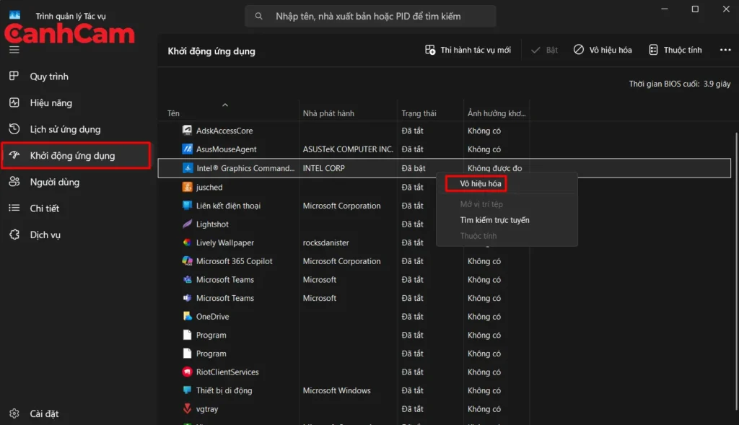Click the PID search input field
The width and height of the screenshot is (739, 425).
click(x=369, y=15)
